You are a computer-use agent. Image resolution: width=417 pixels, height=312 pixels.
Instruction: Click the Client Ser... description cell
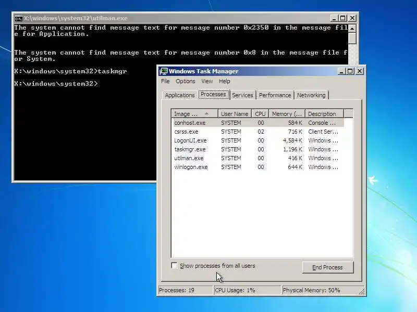point(323,132)
